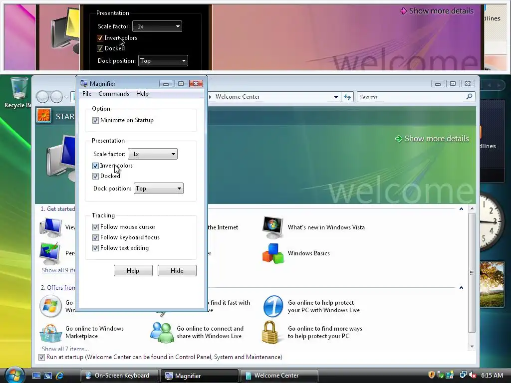Click the slideshow picture gadget in sidebar
The image size is (511, 383).
[x=492, y=284]
